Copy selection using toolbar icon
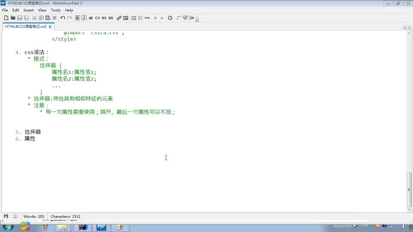Screen dimensions: 413x232 point(41,18)
